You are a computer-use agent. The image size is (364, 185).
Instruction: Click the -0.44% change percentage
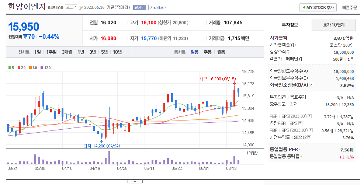tap(49, 36)
